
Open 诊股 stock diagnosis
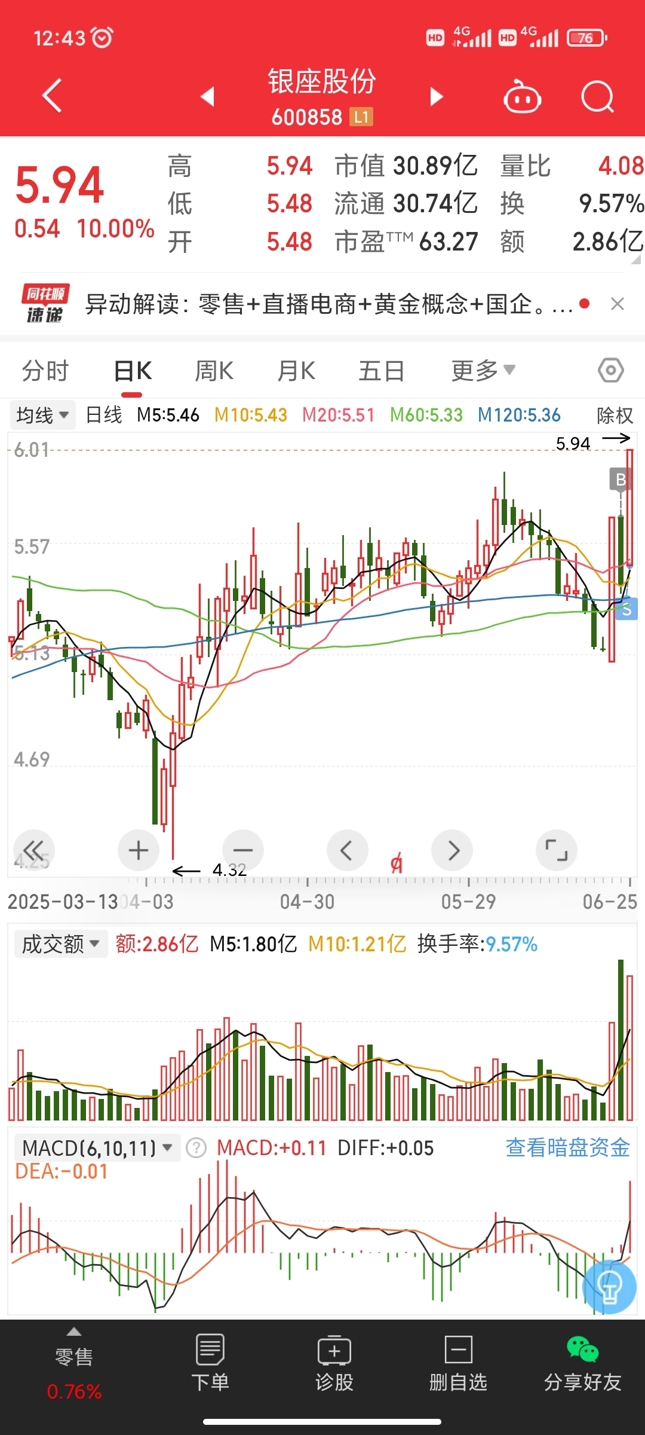(334, 1363)
